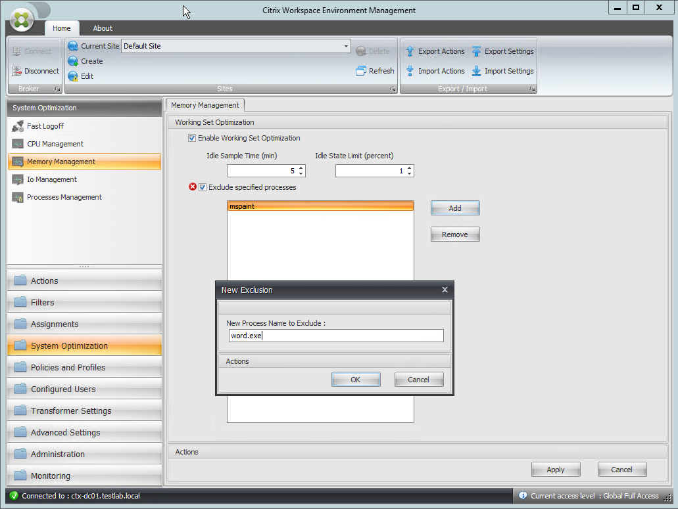Increase Idle State Limit value
678x509 pixels.
pos(410,168)
